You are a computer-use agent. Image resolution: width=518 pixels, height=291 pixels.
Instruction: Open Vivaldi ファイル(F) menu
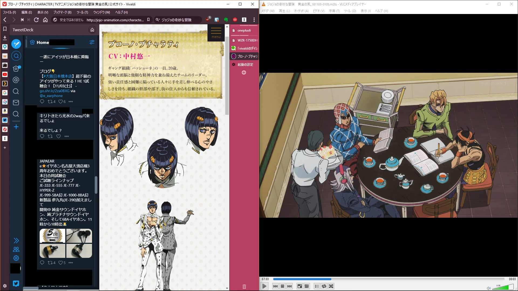click(x=9, y=12)
